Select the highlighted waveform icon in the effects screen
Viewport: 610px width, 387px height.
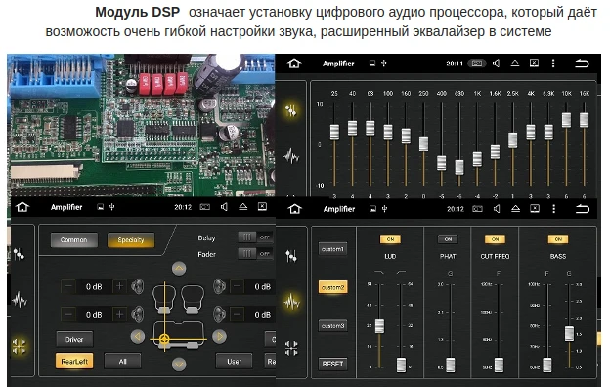point(291,302)
